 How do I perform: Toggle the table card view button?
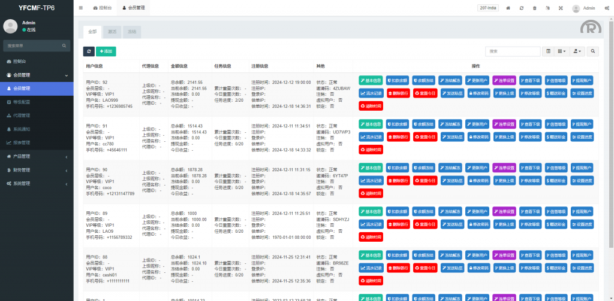[x=548, y=52]
